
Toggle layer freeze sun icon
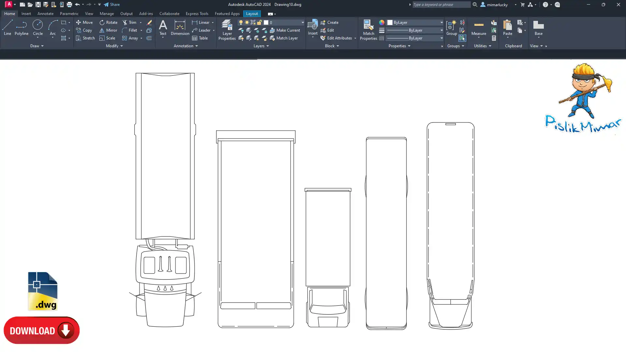point(247,22)
